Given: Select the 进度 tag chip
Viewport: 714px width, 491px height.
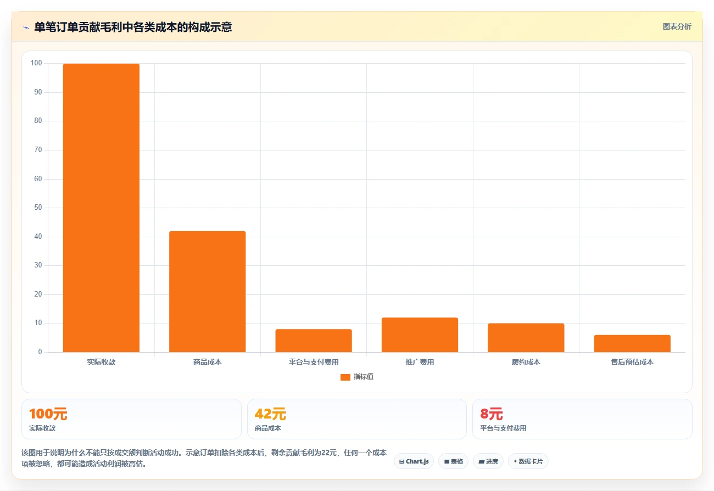Looking at the screenshot, I should (488, 461).
